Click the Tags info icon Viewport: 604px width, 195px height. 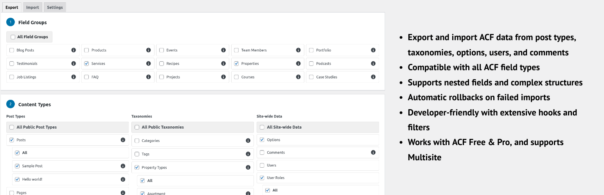coord(248,154)
